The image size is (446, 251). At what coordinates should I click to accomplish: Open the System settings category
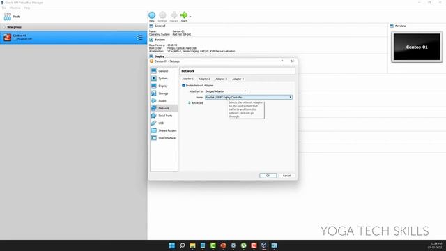click(x=164, y=78)
